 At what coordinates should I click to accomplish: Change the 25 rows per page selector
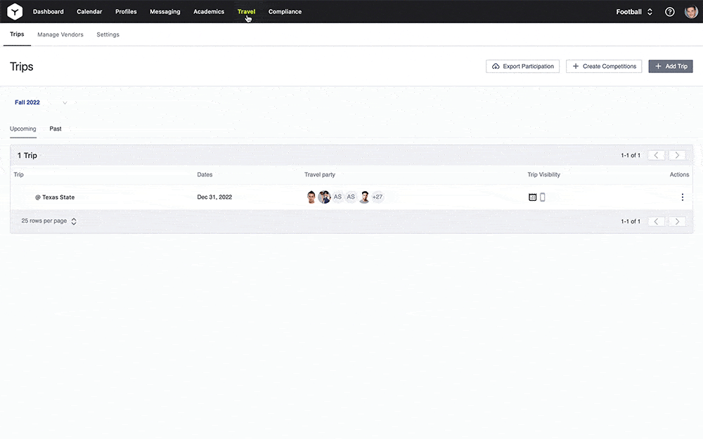tap(49, 221)
